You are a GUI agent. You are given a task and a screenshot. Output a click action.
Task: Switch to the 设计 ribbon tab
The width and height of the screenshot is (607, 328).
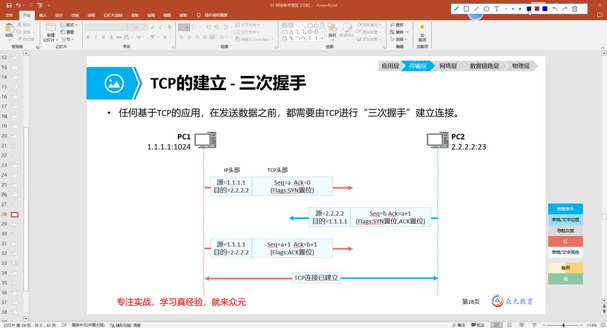point(59,15)
